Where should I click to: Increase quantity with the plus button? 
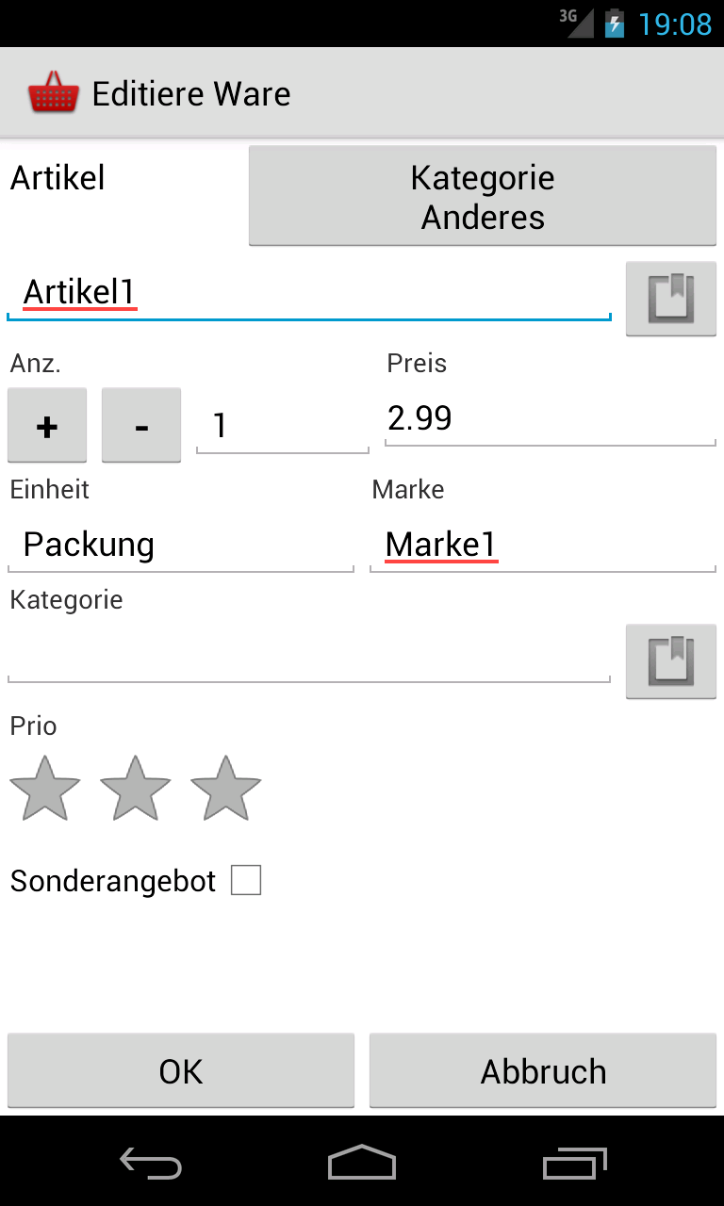coord(47,425)
